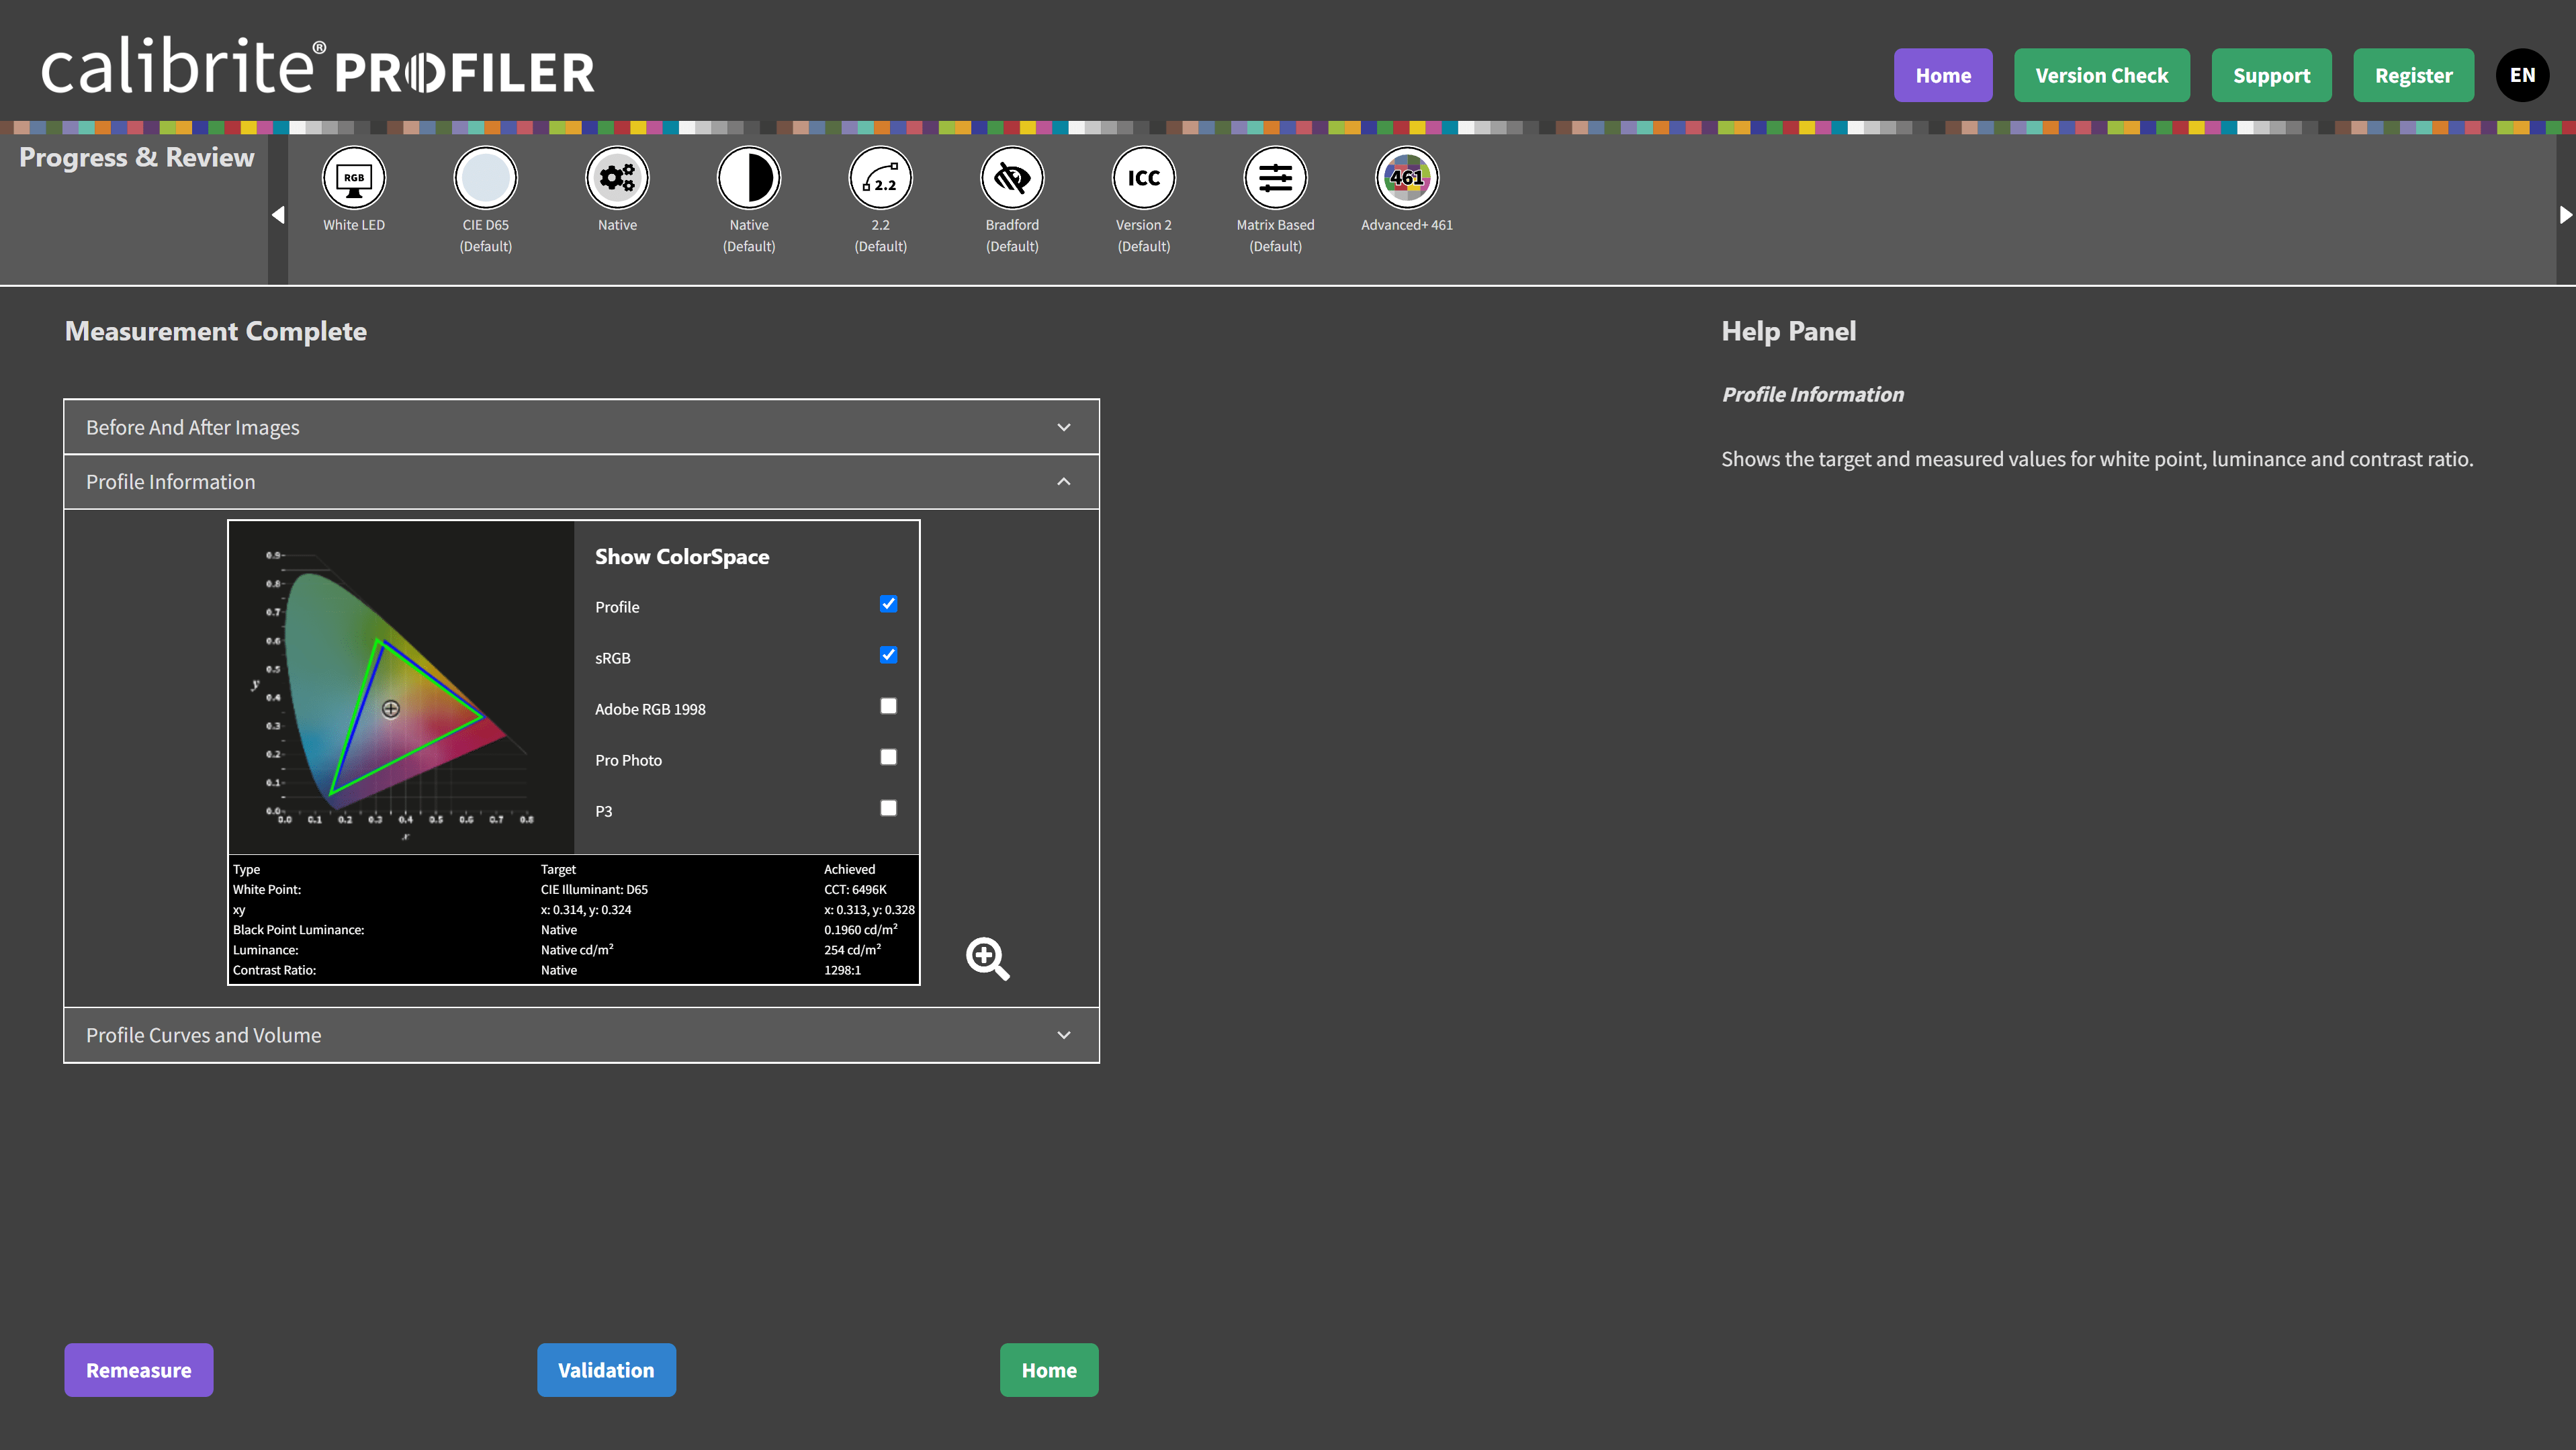Screen dimensions: 2576x1450
Task: Click the achieved CCT: 6496K value
Action: click(x=855, y=889)
